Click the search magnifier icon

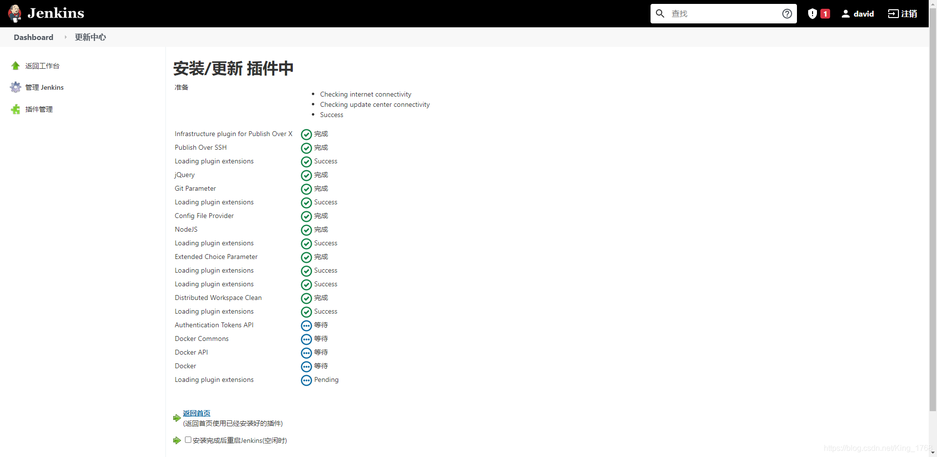click(660, 14)
